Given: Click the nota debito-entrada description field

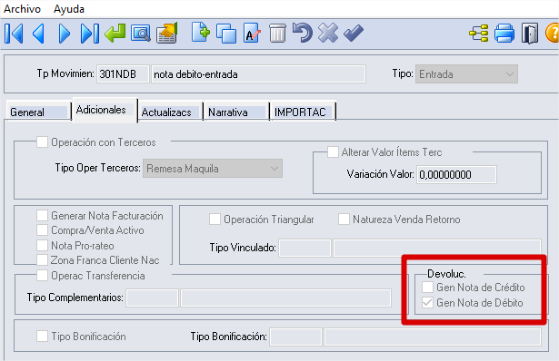Looking at the screenshot, I should pos(258,74).
